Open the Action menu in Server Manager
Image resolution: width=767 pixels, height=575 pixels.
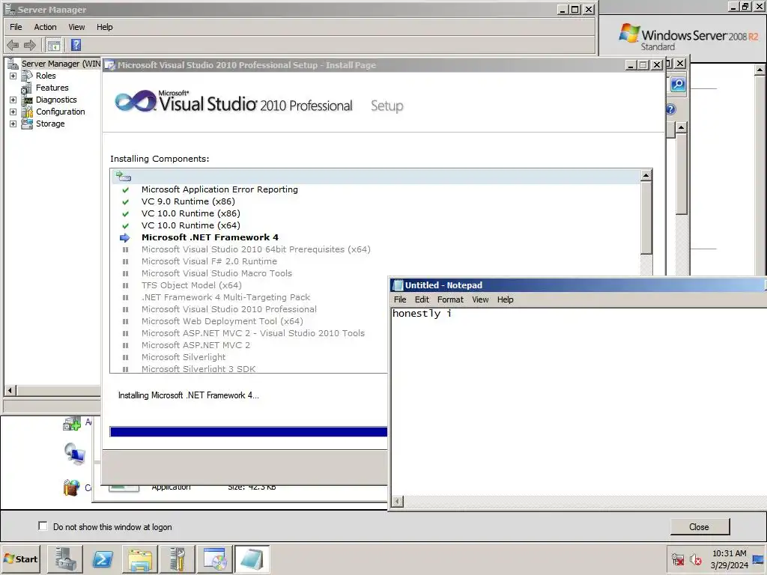point(45,27)
